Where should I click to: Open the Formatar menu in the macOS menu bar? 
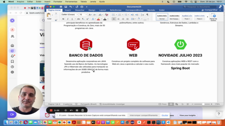coord(58,1)
